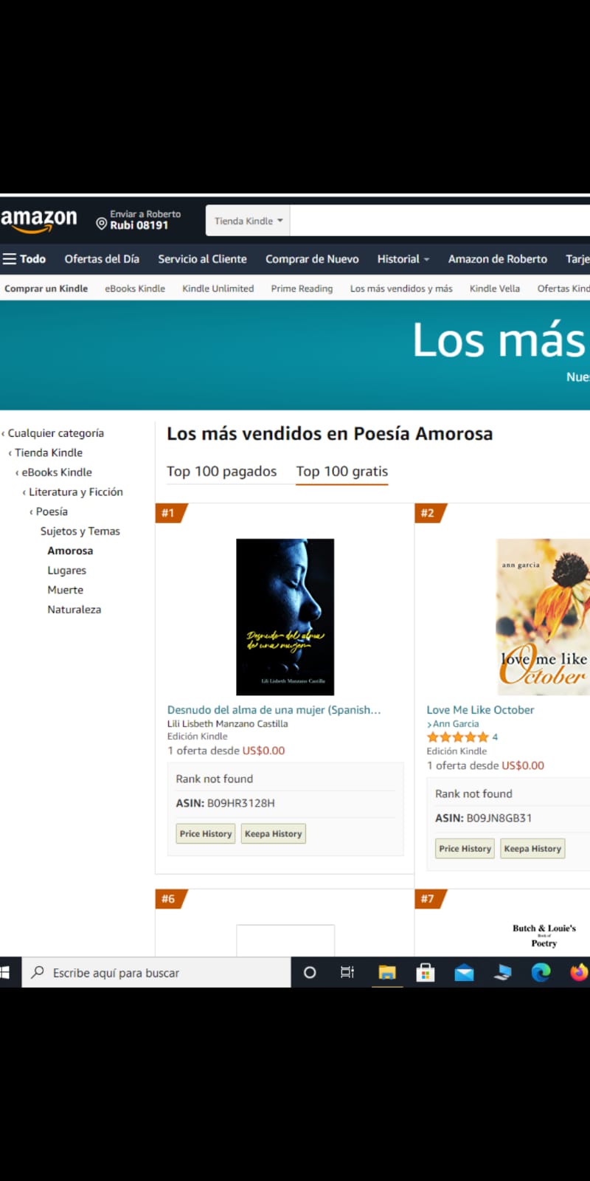This screenshot has height=1181, width=590.
Task: Open Desnudo del alma de una mujer link
Action: pos(274,710)
